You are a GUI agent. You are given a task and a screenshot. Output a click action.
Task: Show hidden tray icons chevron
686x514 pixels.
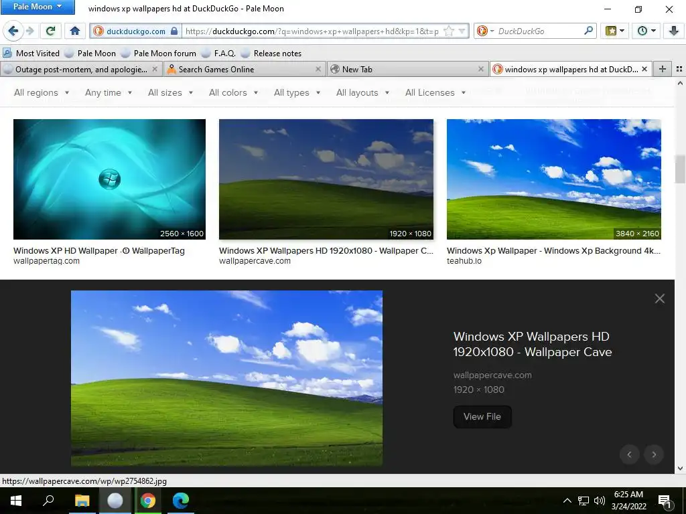(567, 501)
